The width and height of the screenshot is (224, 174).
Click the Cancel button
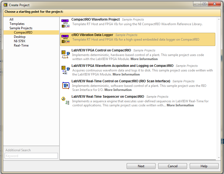173,166
